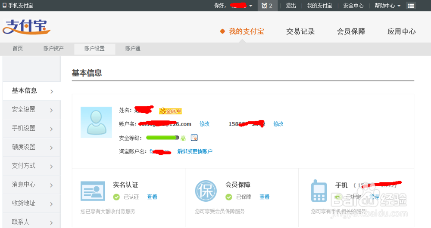Viewport: 431px width, 228px height.
Task: Open 安全中心 in the top bar
Action: (353, 6)
